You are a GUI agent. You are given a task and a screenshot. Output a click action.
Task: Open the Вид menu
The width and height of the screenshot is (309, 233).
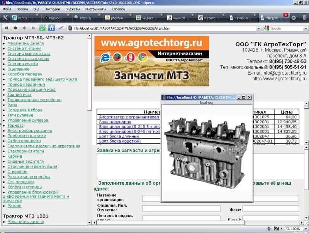36,9
